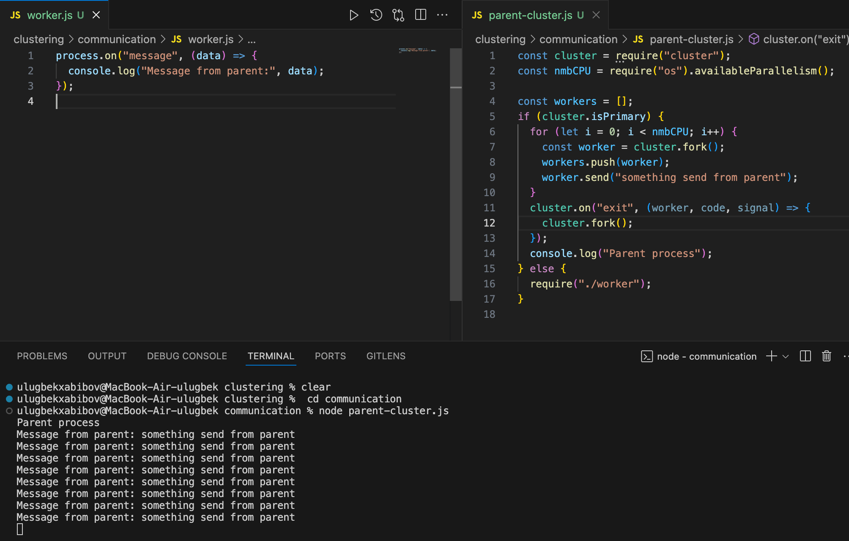Screen dimensions: 849x541
Task: Click the JS icon on worker.js tab
Action: [15, 15]
